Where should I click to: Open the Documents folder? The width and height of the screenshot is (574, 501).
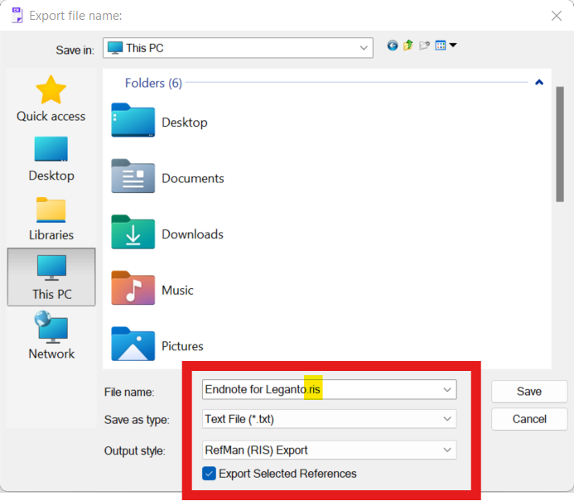(x=167, y=176)
